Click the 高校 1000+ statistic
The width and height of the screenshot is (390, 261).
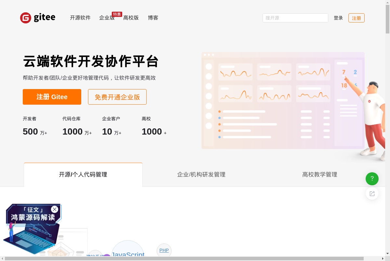click(x=154, y=126)
